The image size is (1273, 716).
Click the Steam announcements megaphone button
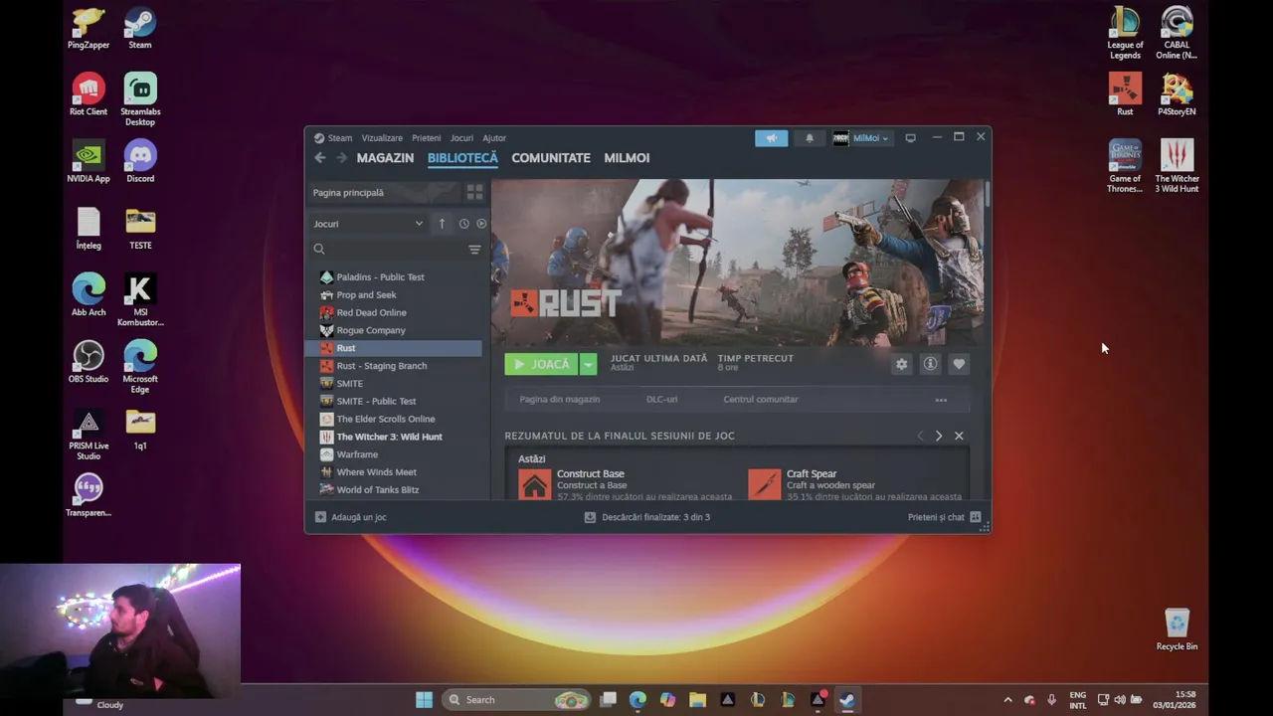pos(771,138)
